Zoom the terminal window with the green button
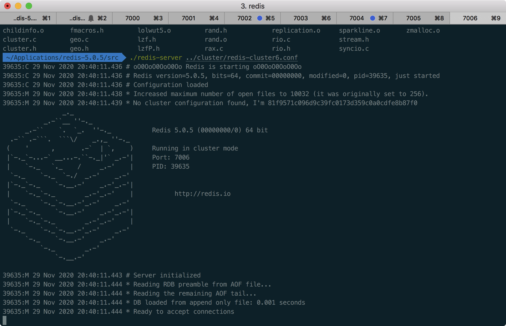 (x=29, y=6)
